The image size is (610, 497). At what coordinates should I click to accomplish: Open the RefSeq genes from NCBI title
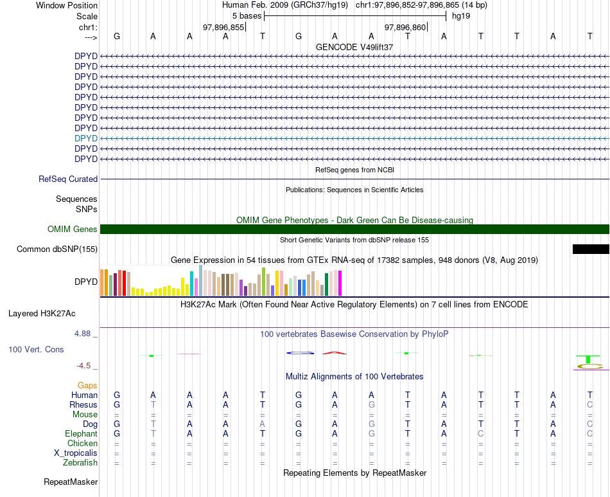[355, 170]
